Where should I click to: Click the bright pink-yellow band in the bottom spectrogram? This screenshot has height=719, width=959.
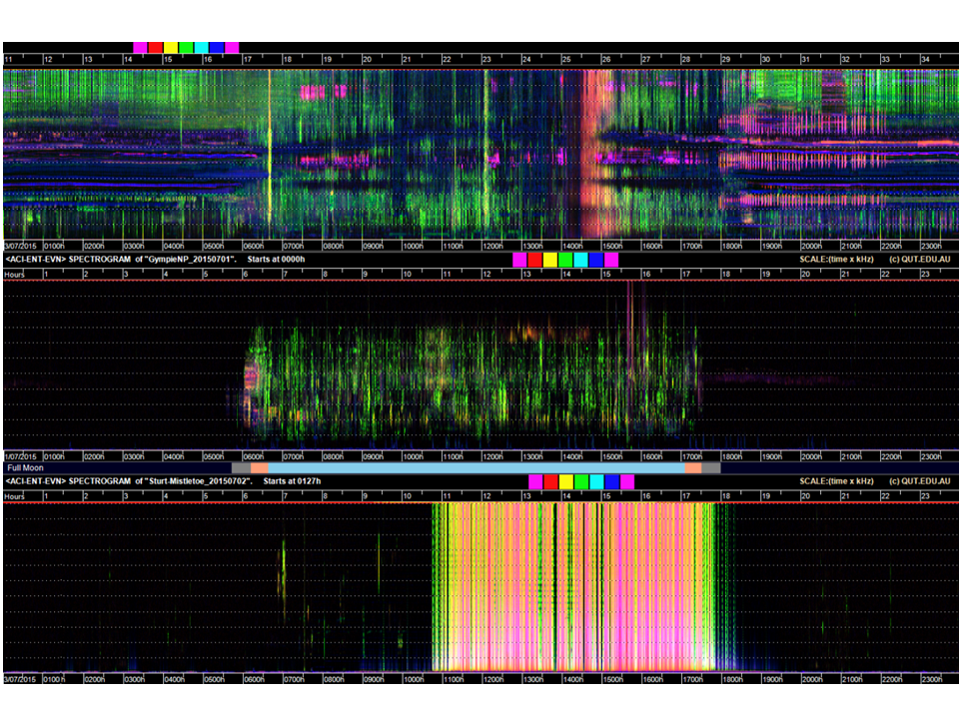(x=573, y=587)
